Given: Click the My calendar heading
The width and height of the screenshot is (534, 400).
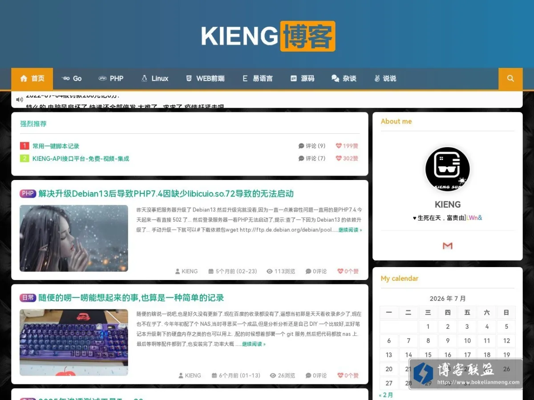Looking at the screenshot, I should (x=400, y=279).
